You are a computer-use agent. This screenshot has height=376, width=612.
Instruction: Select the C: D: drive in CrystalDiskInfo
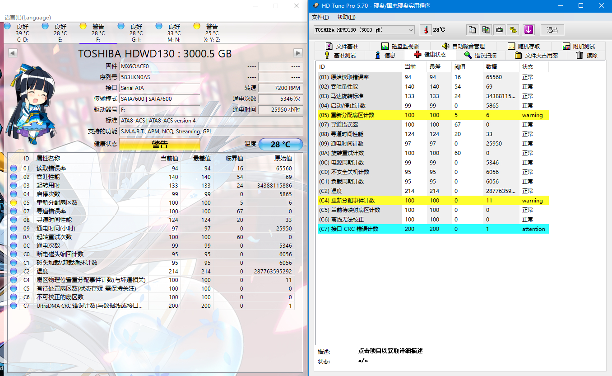[23, 33]
